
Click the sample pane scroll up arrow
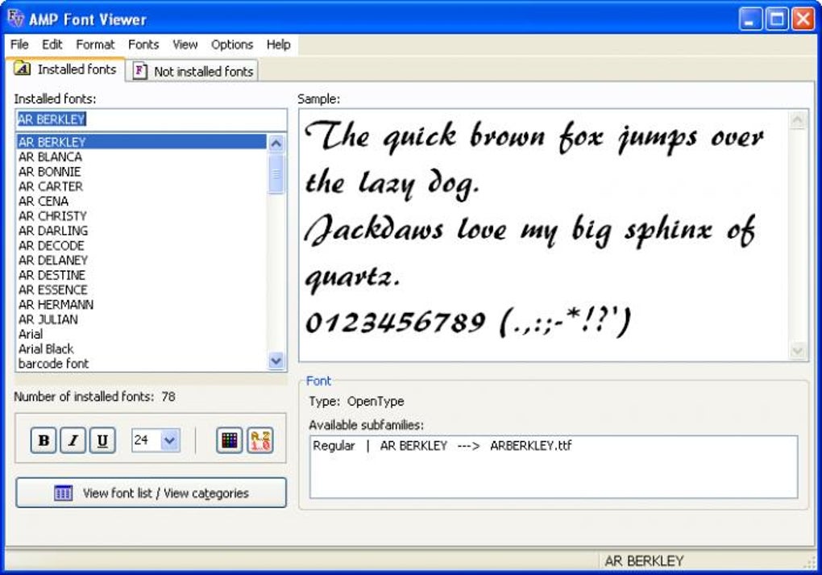pos(797,120)
